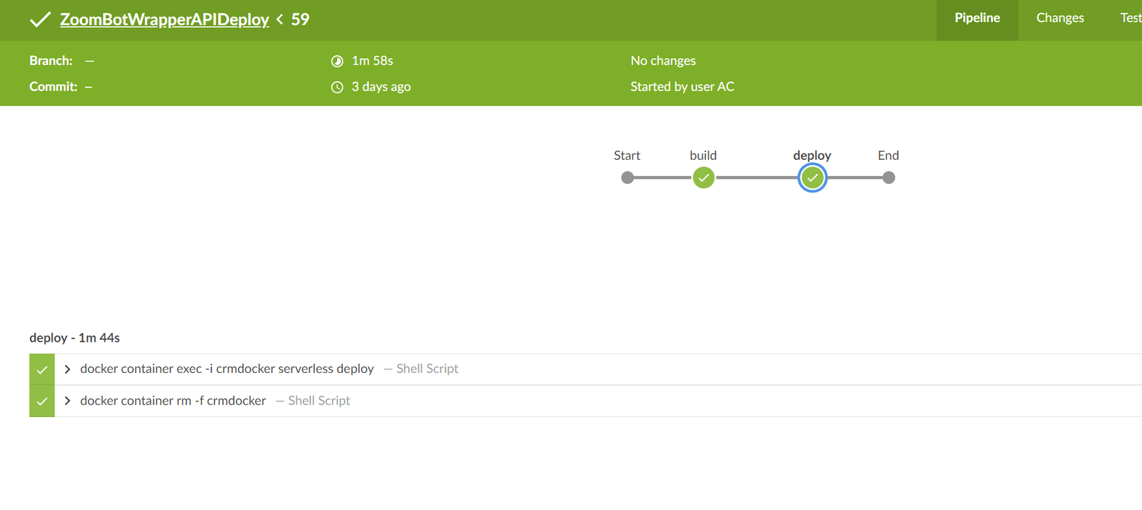Viewport: 1142px width, 510px height.
Task: Click the green checkmark on the docker rm step
Action: point(42,401)
